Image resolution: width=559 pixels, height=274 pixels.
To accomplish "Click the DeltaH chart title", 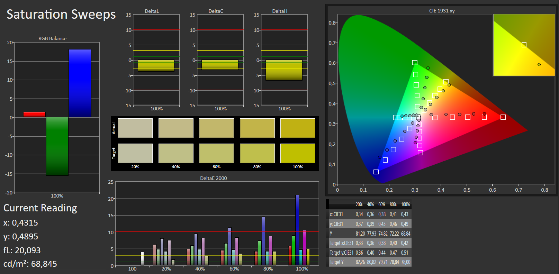I will coord(280,11).
